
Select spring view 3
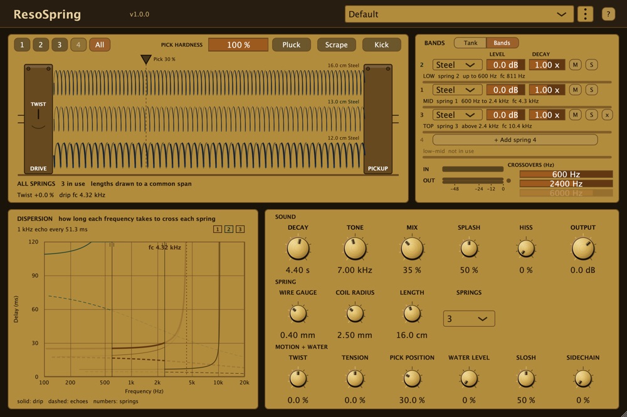[59, 44]
